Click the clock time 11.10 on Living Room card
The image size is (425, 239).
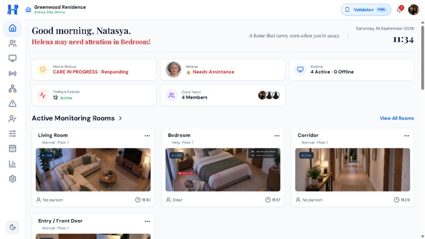147,200
